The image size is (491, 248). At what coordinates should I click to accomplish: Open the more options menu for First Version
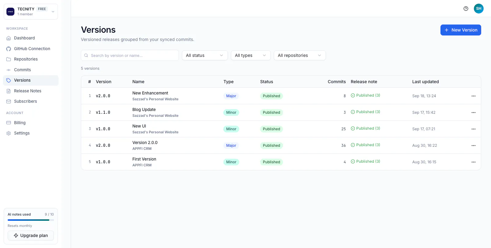[x=474, y=162]
